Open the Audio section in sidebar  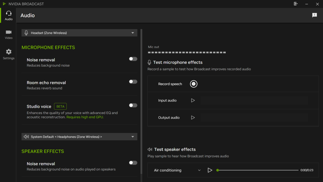[x=8, y=15]
